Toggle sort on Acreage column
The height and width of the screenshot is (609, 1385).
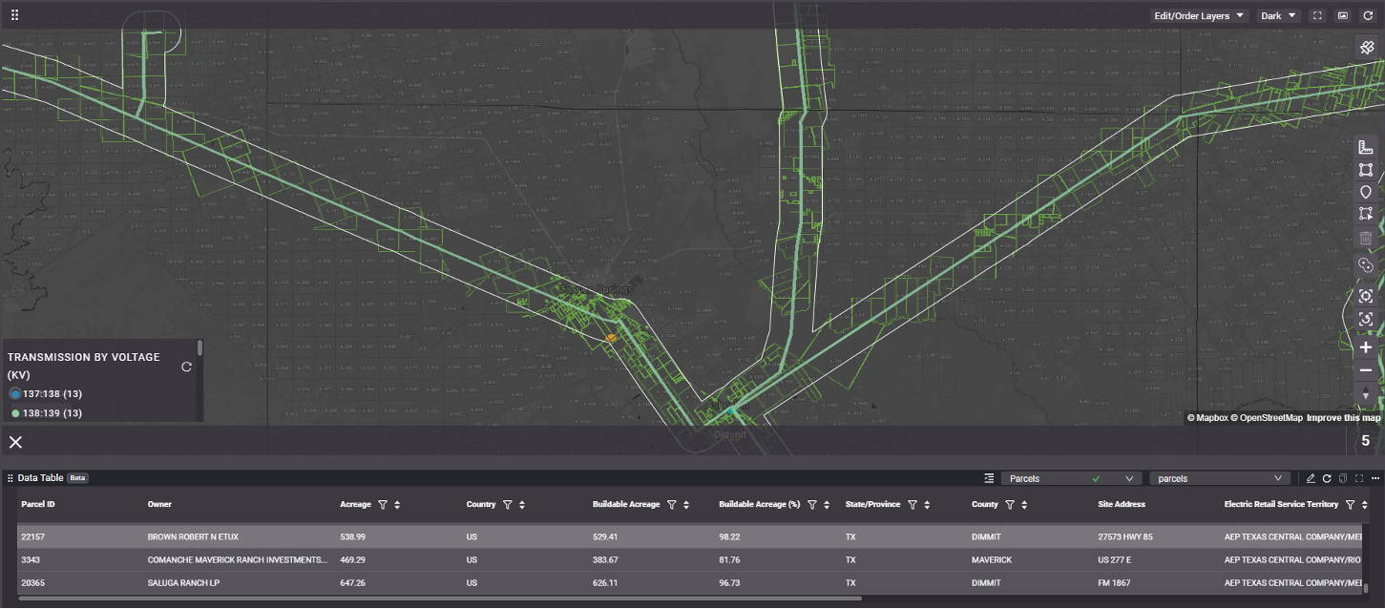click(396, 505)
